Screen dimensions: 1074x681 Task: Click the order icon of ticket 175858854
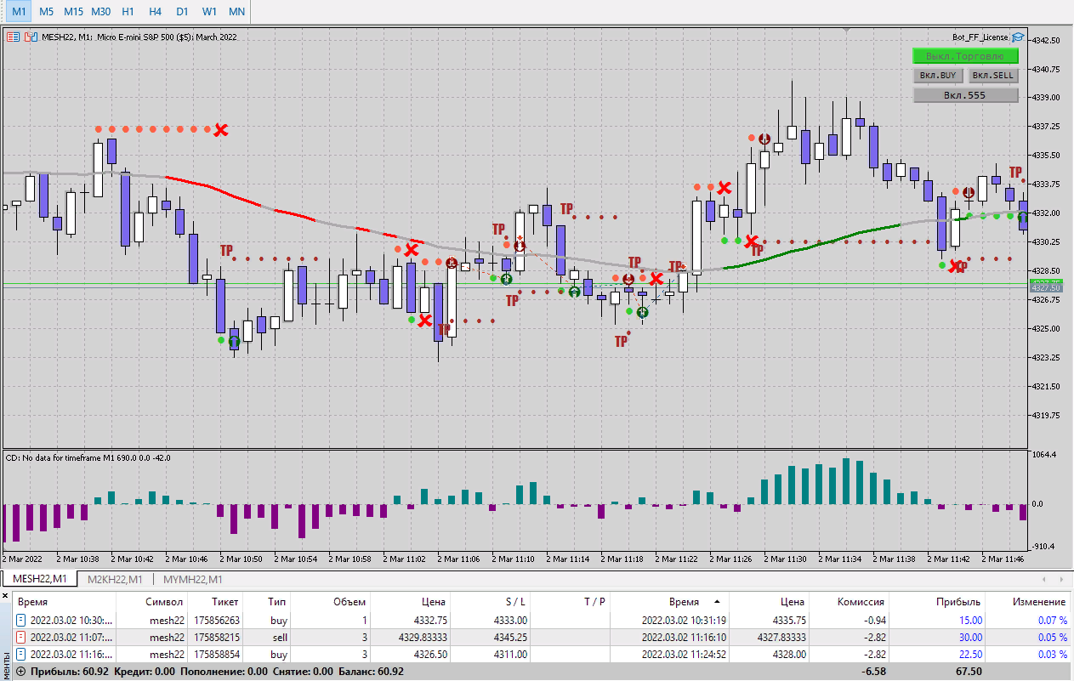tap(22, 654)
